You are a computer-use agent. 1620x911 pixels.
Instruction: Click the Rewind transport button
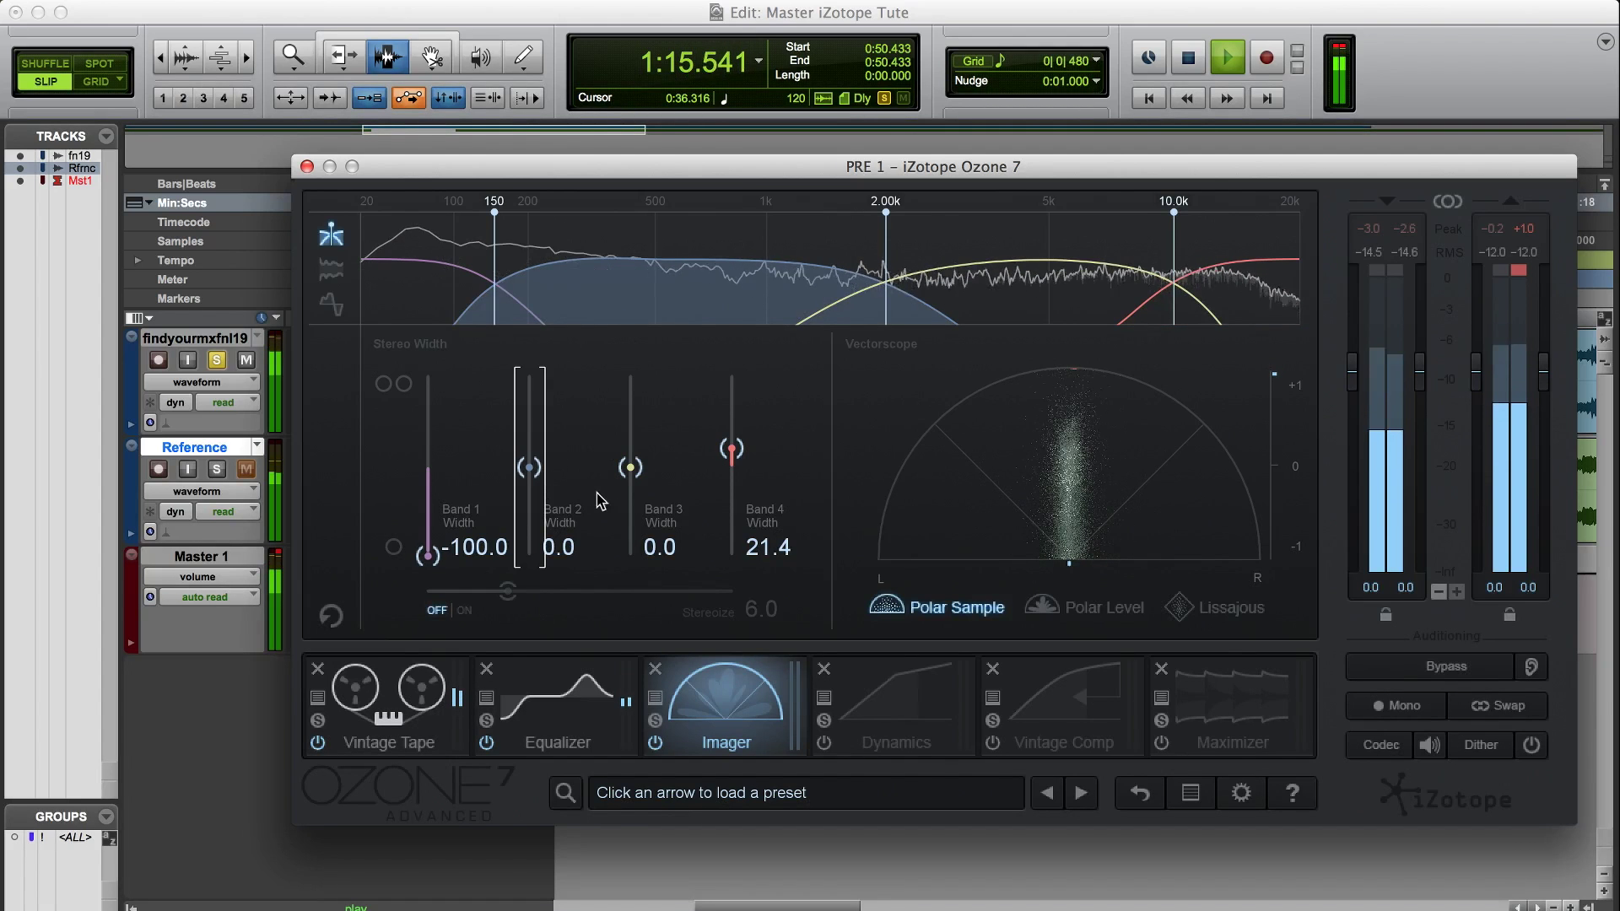point(1187,99)
